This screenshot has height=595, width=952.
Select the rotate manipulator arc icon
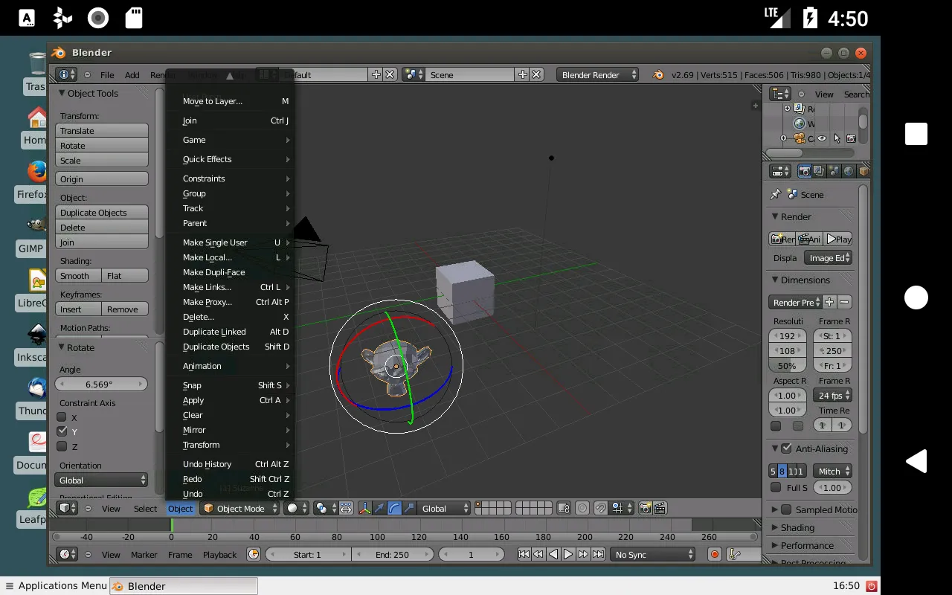394,509
